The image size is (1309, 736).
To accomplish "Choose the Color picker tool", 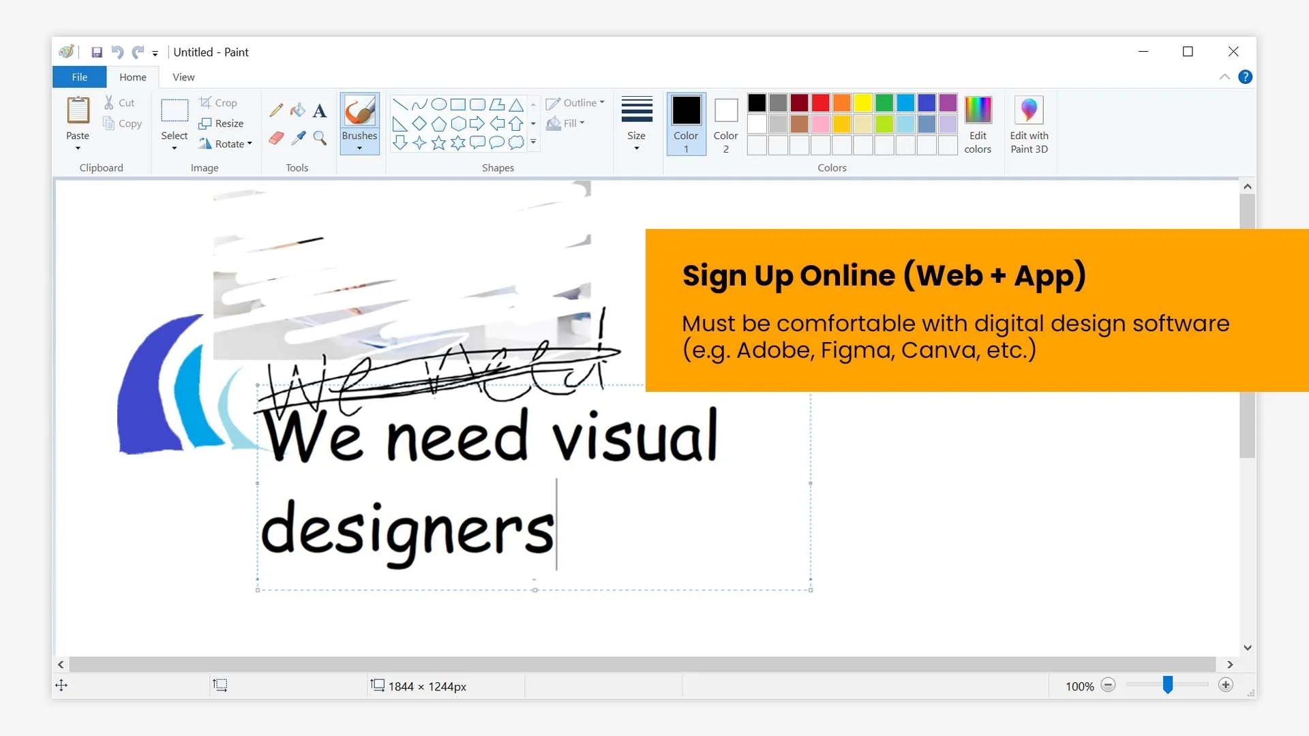I will pos(298,138).
